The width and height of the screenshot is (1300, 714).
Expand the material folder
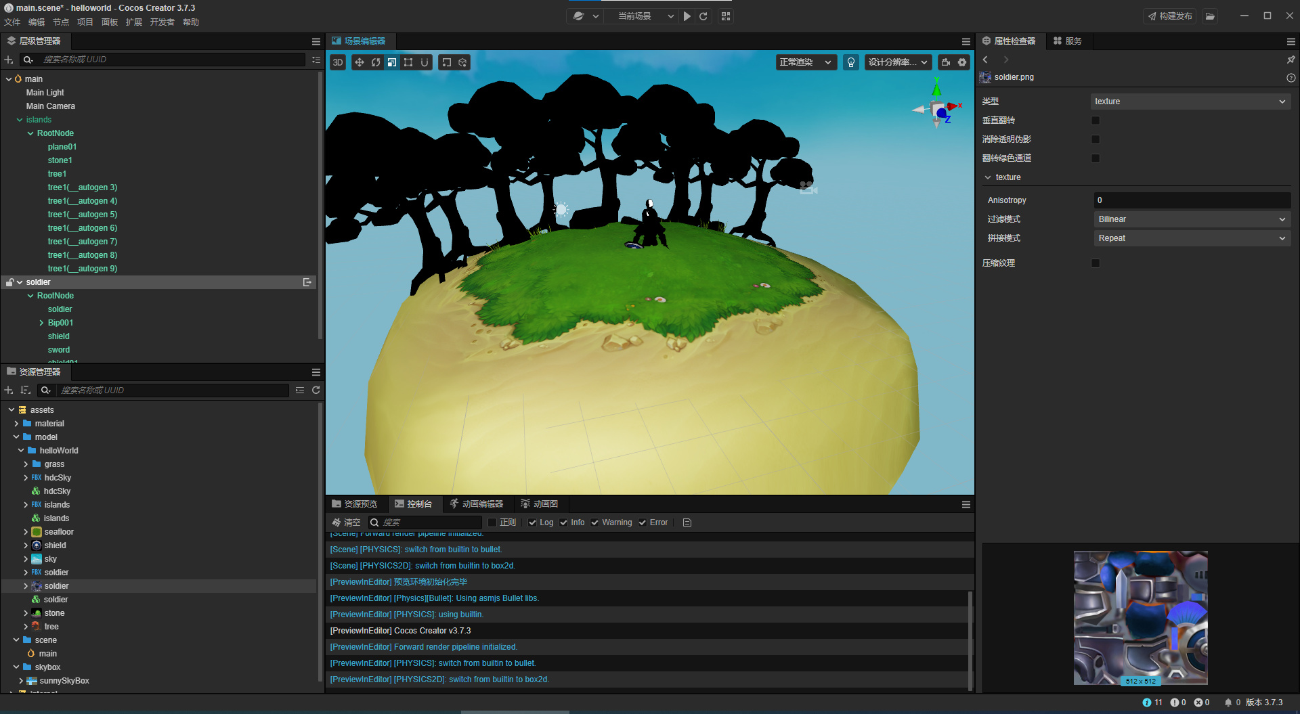16,424
